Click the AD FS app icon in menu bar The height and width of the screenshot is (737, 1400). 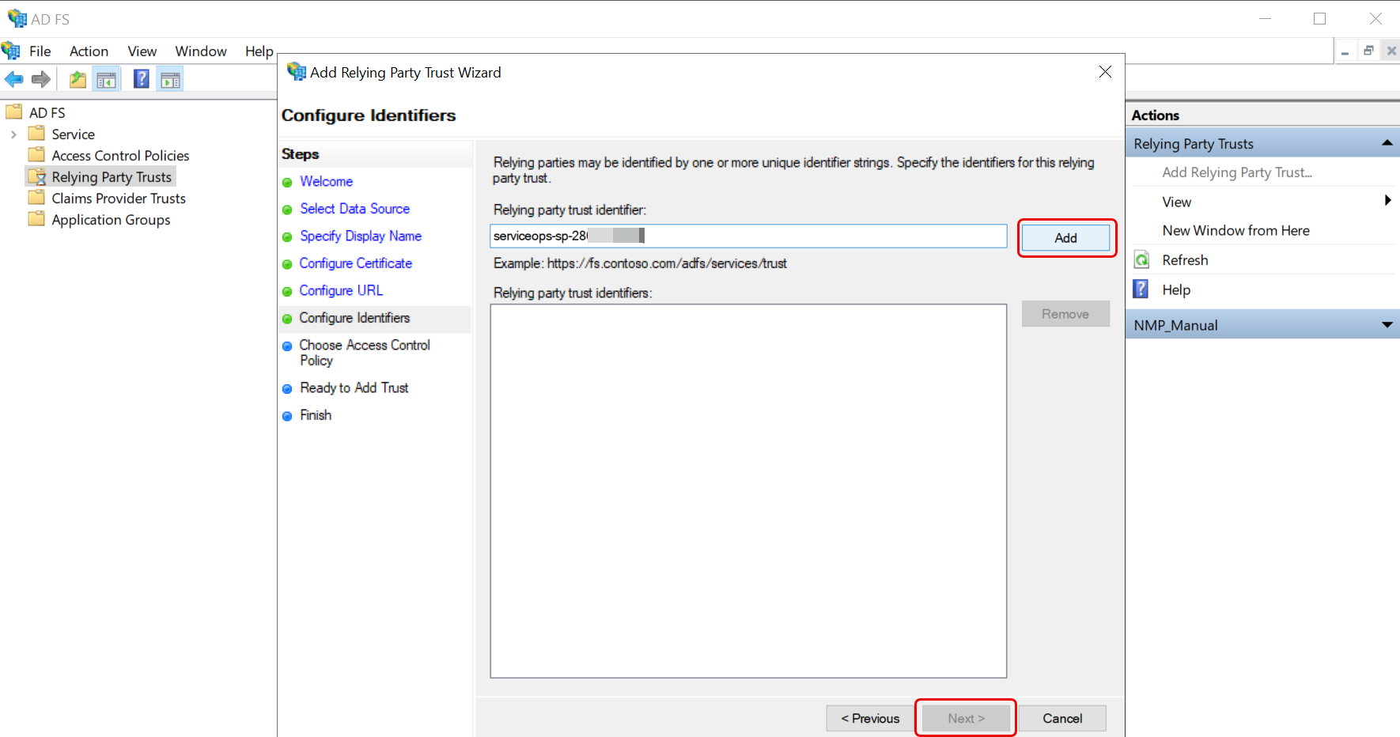pyautogui.click(x=11, y=51)
